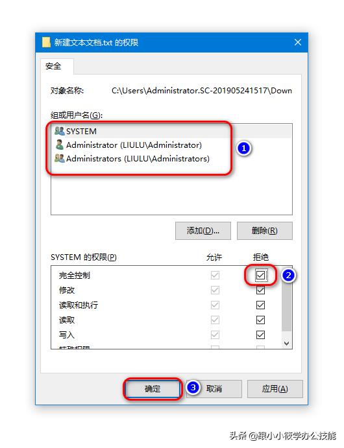Click the SYSTEM group user icon
Screen dimensions: 344x448
[60, 131]
